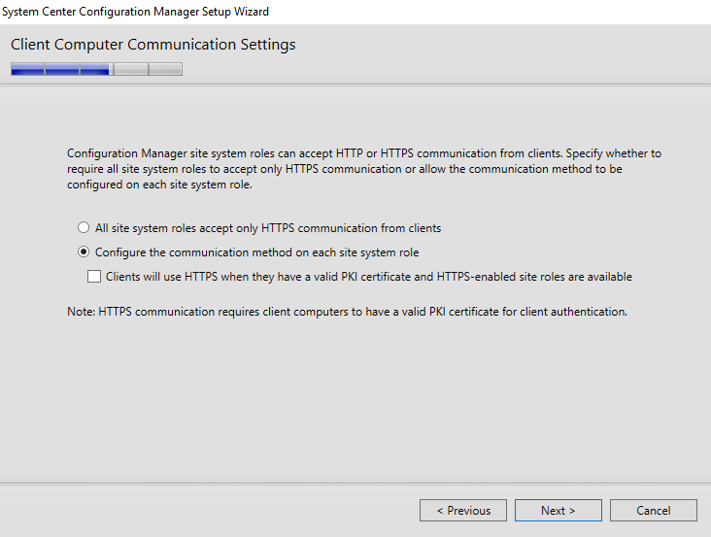This screenshot has width=711, height=537.
Task: Click the Setup Wizard window title text
Action: point(135,12)
